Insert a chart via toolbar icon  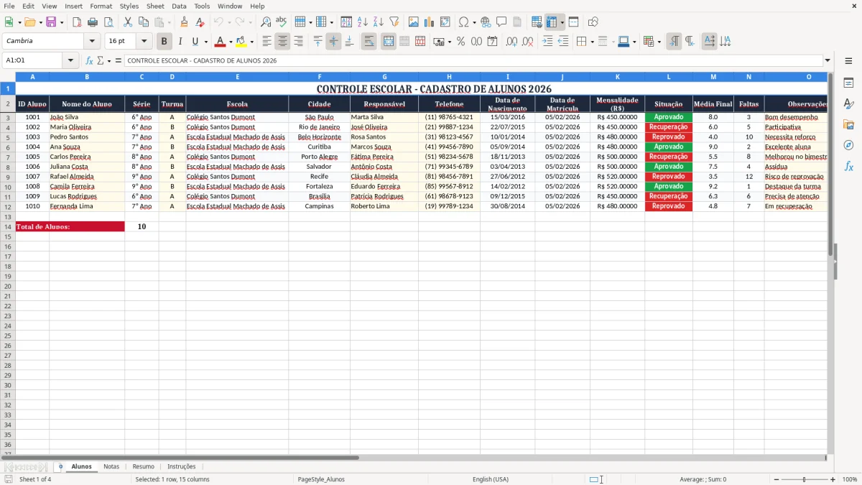(430, 22)
